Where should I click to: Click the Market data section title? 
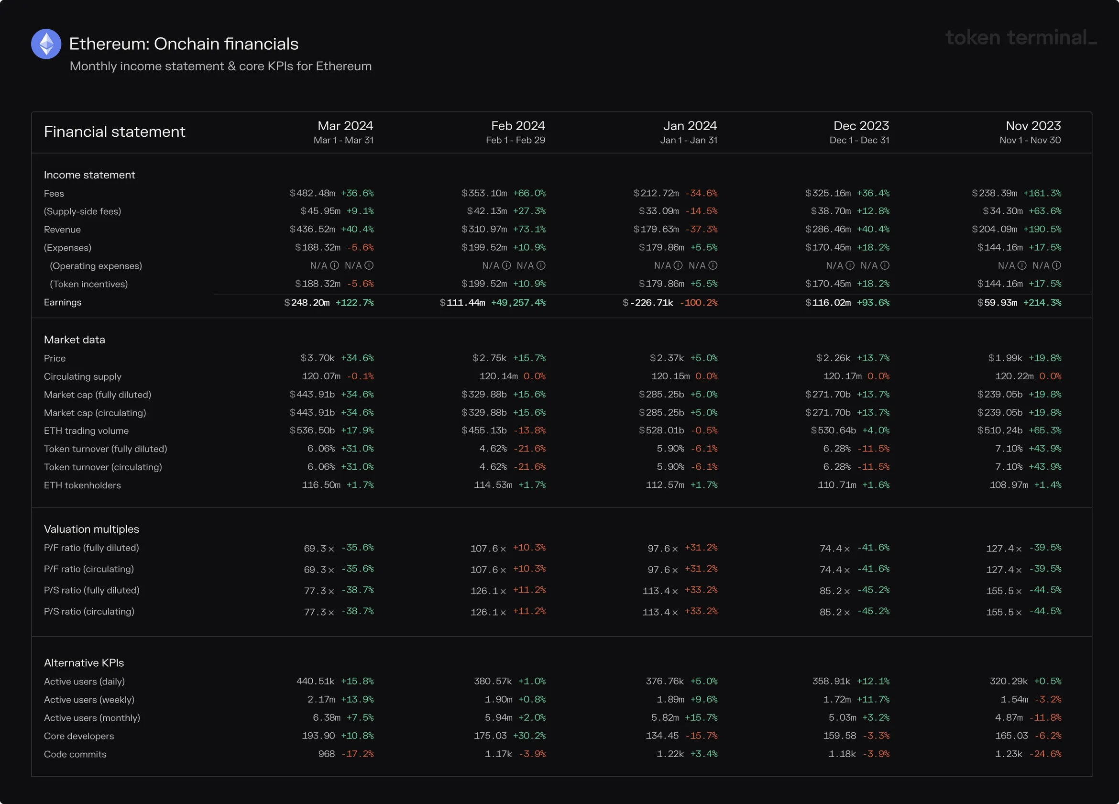click(75, 340)
